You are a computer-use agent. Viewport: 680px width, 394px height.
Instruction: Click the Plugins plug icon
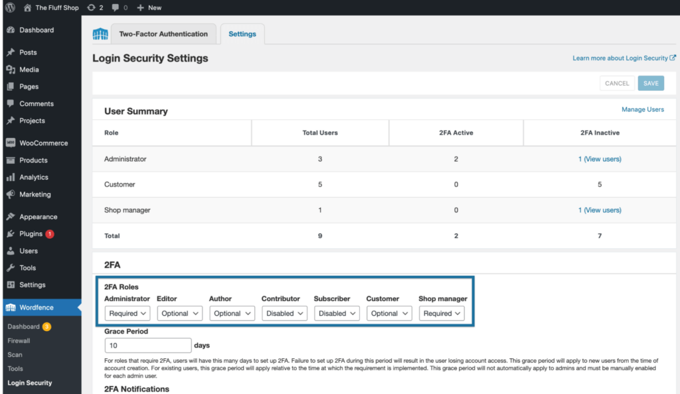click(x=9, y=233)
